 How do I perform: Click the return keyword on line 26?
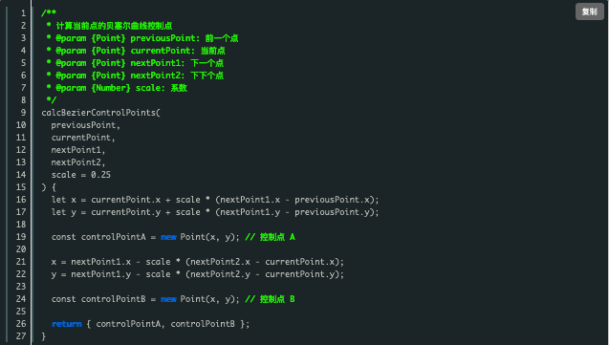[x=67, y=324]
